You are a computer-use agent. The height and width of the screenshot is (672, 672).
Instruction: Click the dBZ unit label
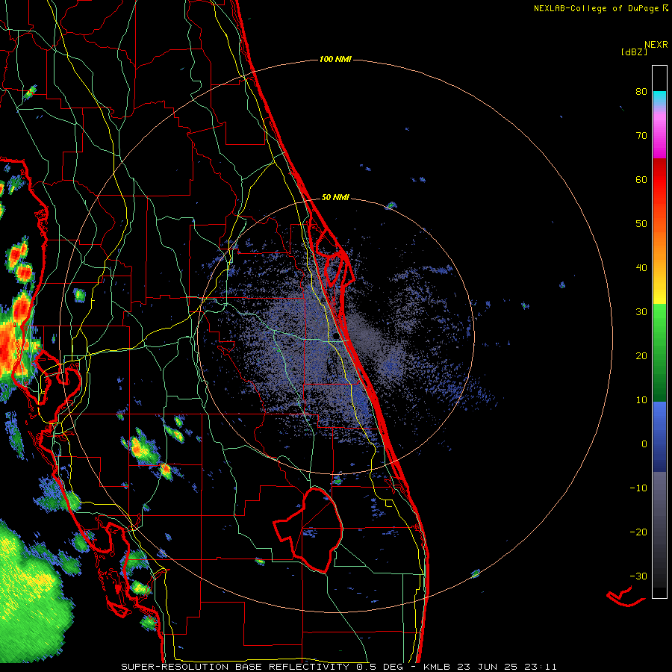tap(634, 52)
